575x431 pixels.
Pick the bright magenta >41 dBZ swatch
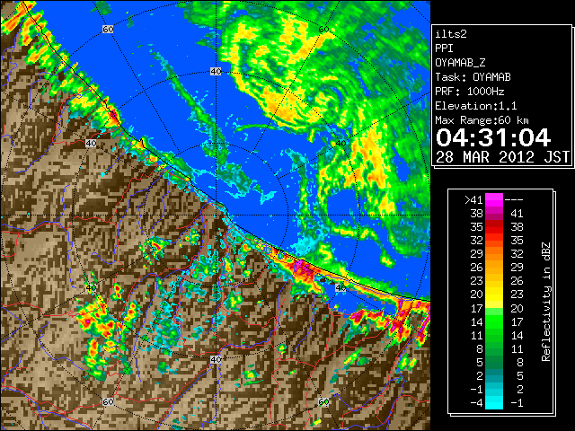494,199
